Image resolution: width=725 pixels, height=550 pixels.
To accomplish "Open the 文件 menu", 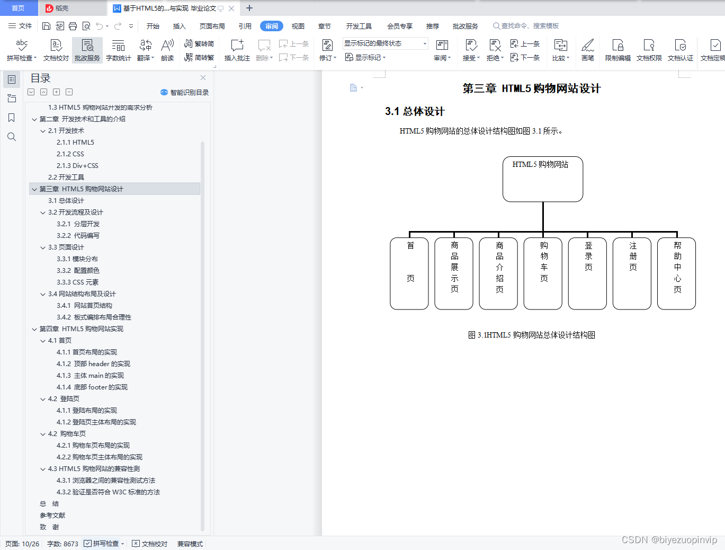I will click(20, 26).
